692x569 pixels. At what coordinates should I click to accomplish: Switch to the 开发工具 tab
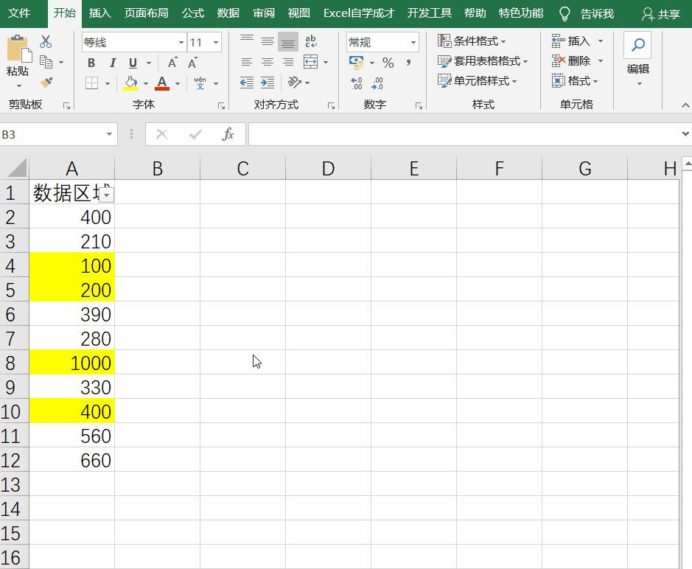click(x=429, y=13)
